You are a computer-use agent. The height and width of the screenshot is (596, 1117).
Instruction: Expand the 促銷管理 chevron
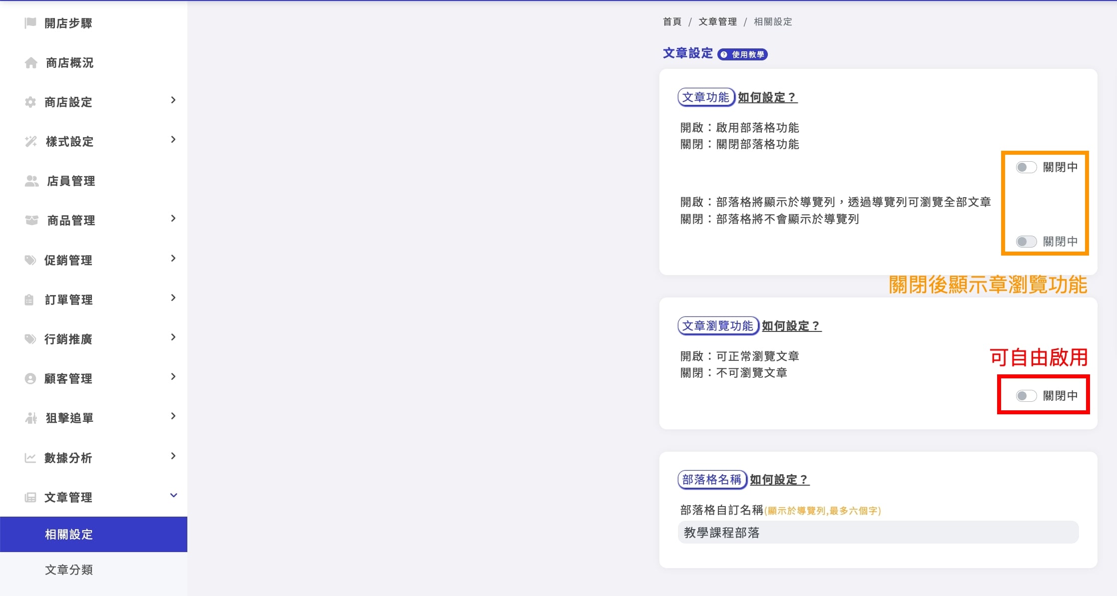point(173,259)
